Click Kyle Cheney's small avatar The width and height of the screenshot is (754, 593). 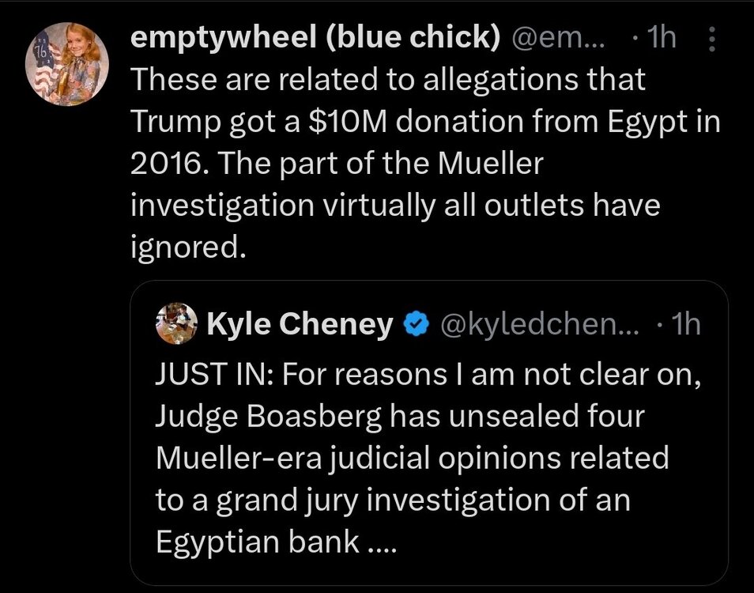175,324
